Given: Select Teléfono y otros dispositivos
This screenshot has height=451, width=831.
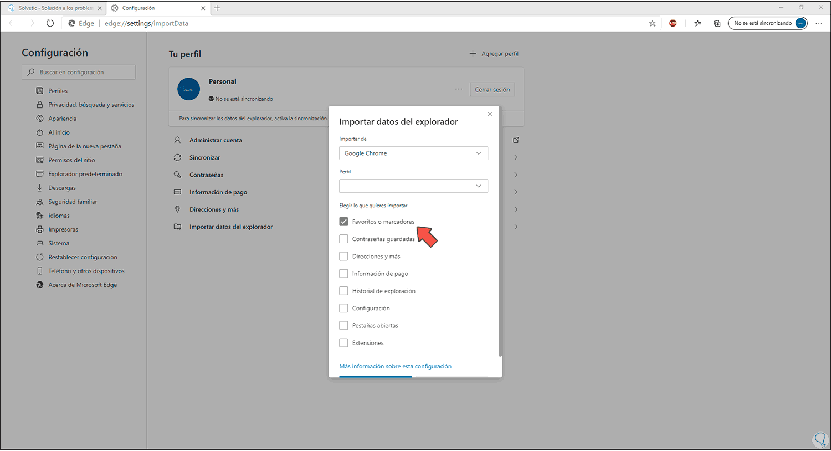Looking at the screenshot, I should point(86,271).
